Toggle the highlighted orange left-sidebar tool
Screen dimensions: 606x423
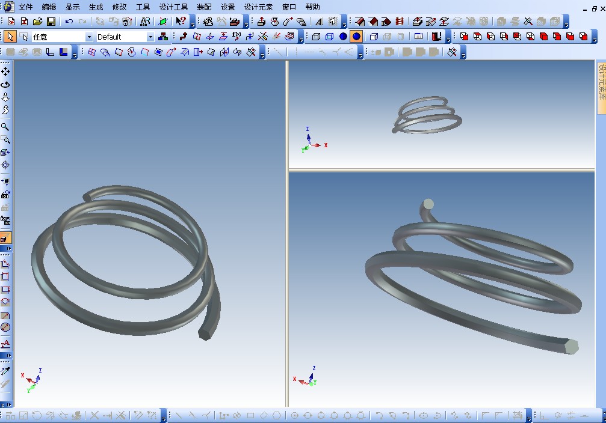point(5,238)
